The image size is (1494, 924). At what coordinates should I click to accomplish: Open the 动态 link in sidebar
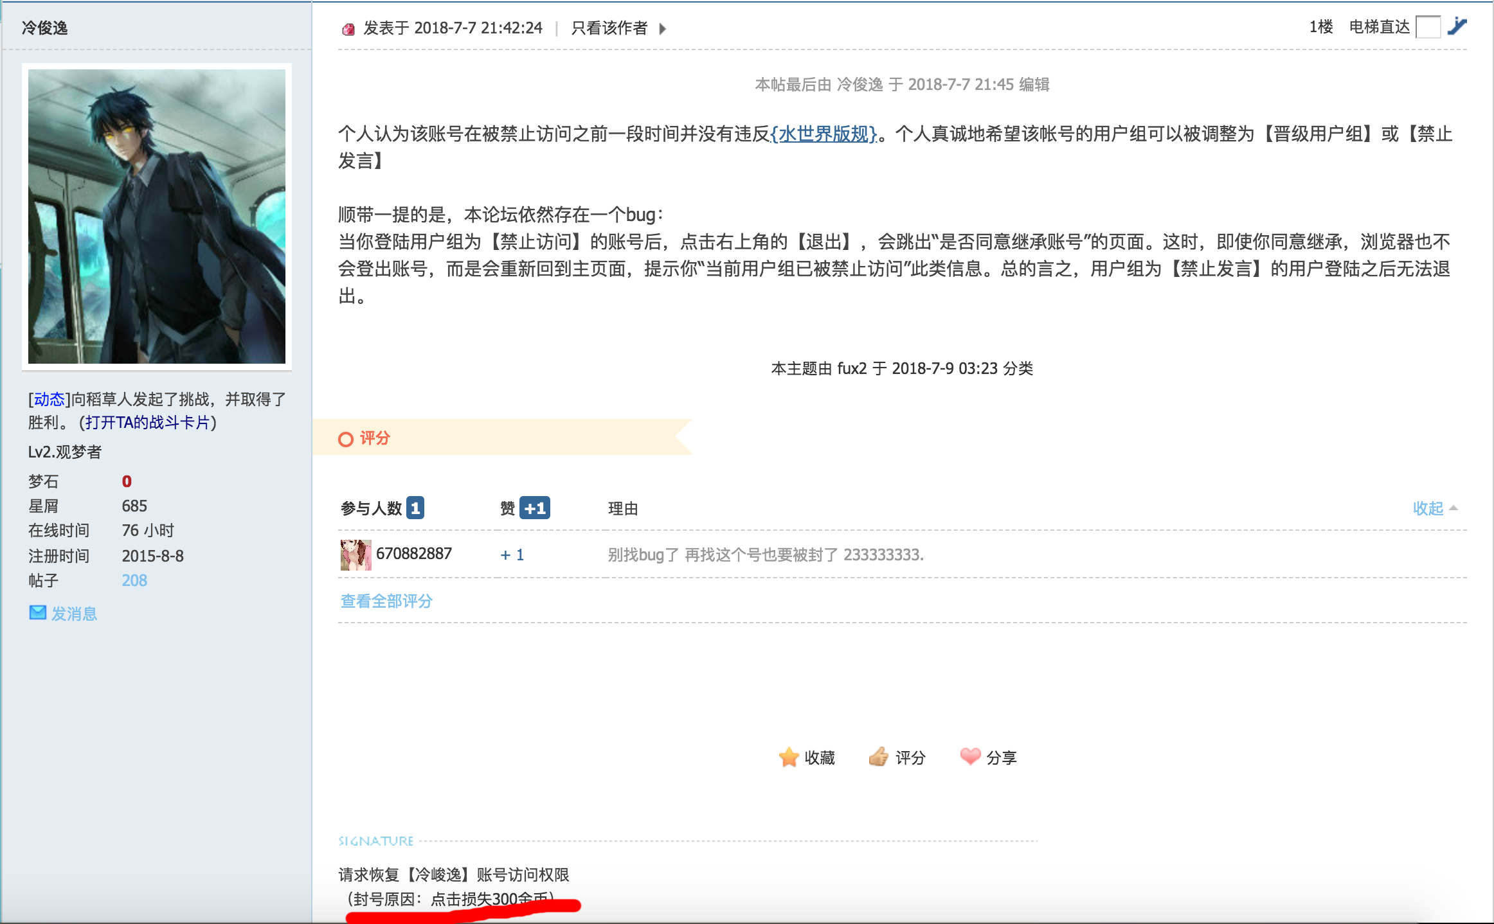point(50,400)
